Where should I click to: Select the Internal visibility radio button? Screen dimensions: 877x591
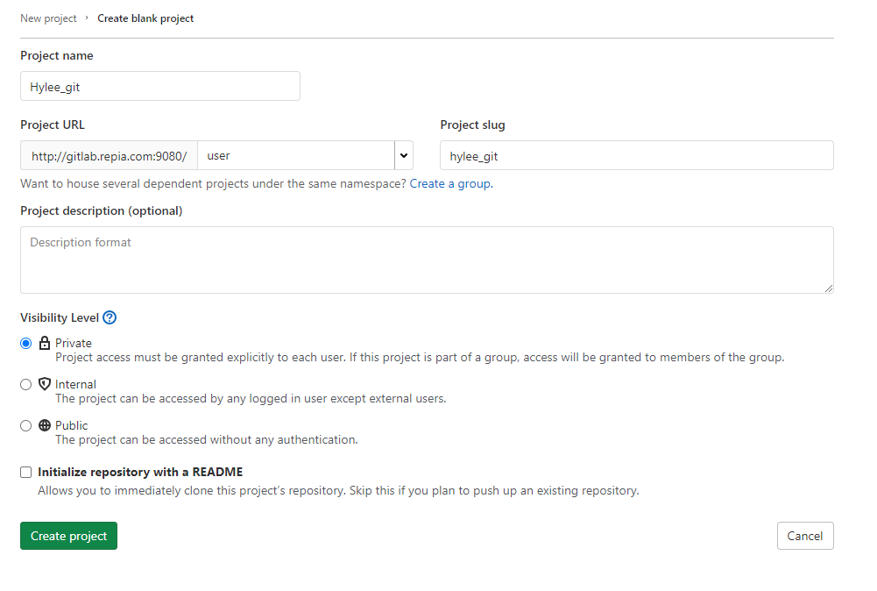[x=26, y=384]
